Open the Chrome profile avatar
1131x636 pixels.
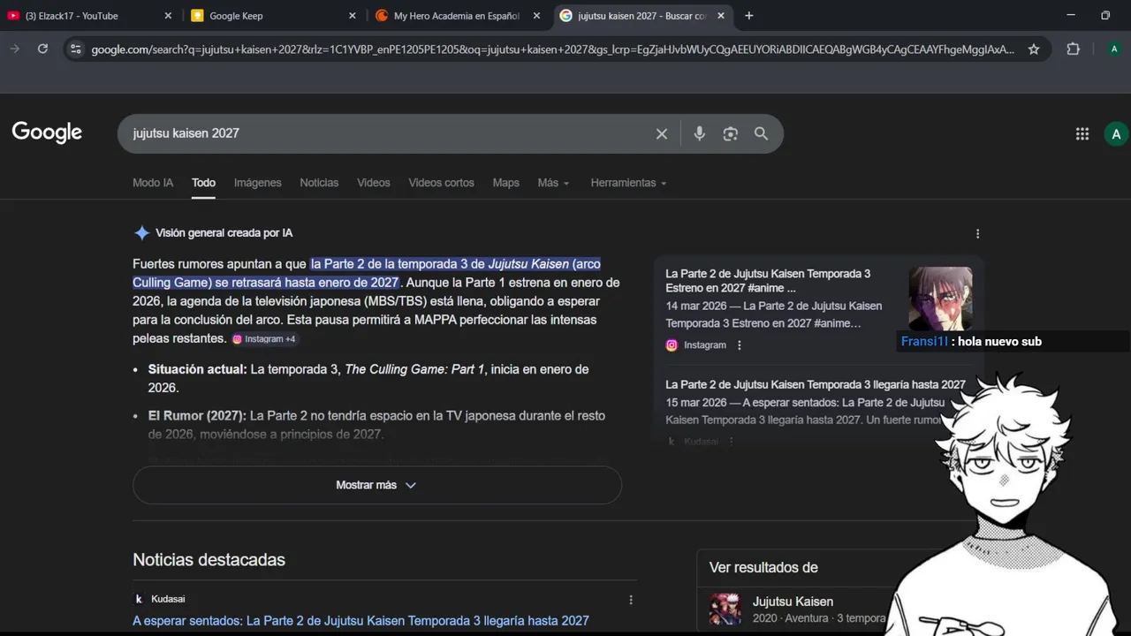1114,49
